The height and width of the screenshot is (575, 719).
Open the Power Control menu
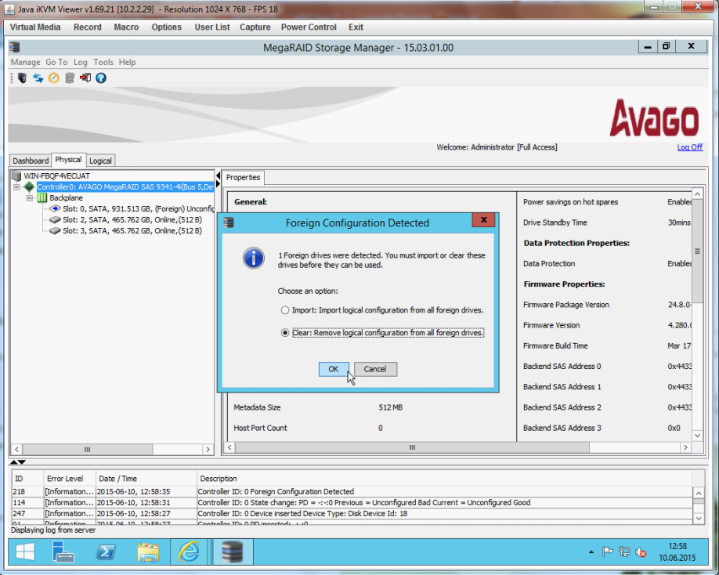click(309, 27)
